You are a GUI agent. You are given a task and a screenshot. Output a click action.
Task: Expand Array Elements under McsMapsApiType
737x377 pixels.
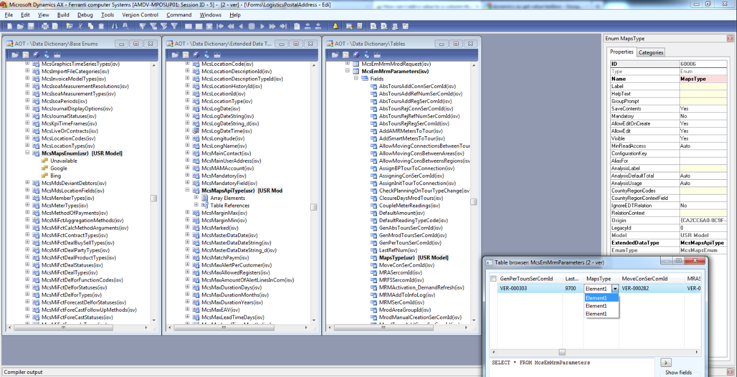[196, 198]
